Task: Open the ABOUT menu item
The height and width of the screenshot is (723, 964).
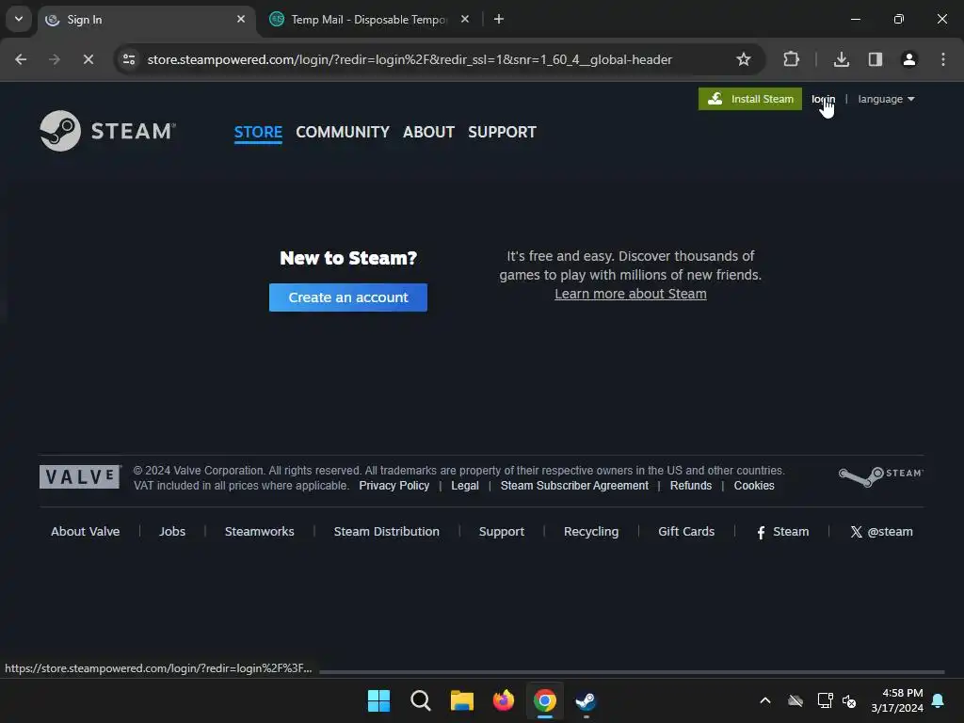Action: pyautogui.click(x=428, y=132)
